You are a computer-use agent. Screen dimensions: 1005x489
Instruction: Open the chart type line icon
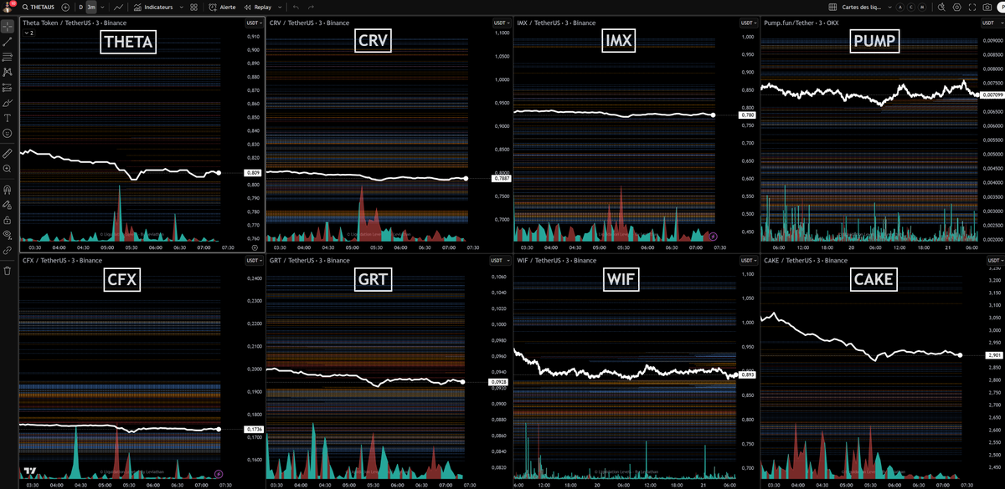click(119, 7)
